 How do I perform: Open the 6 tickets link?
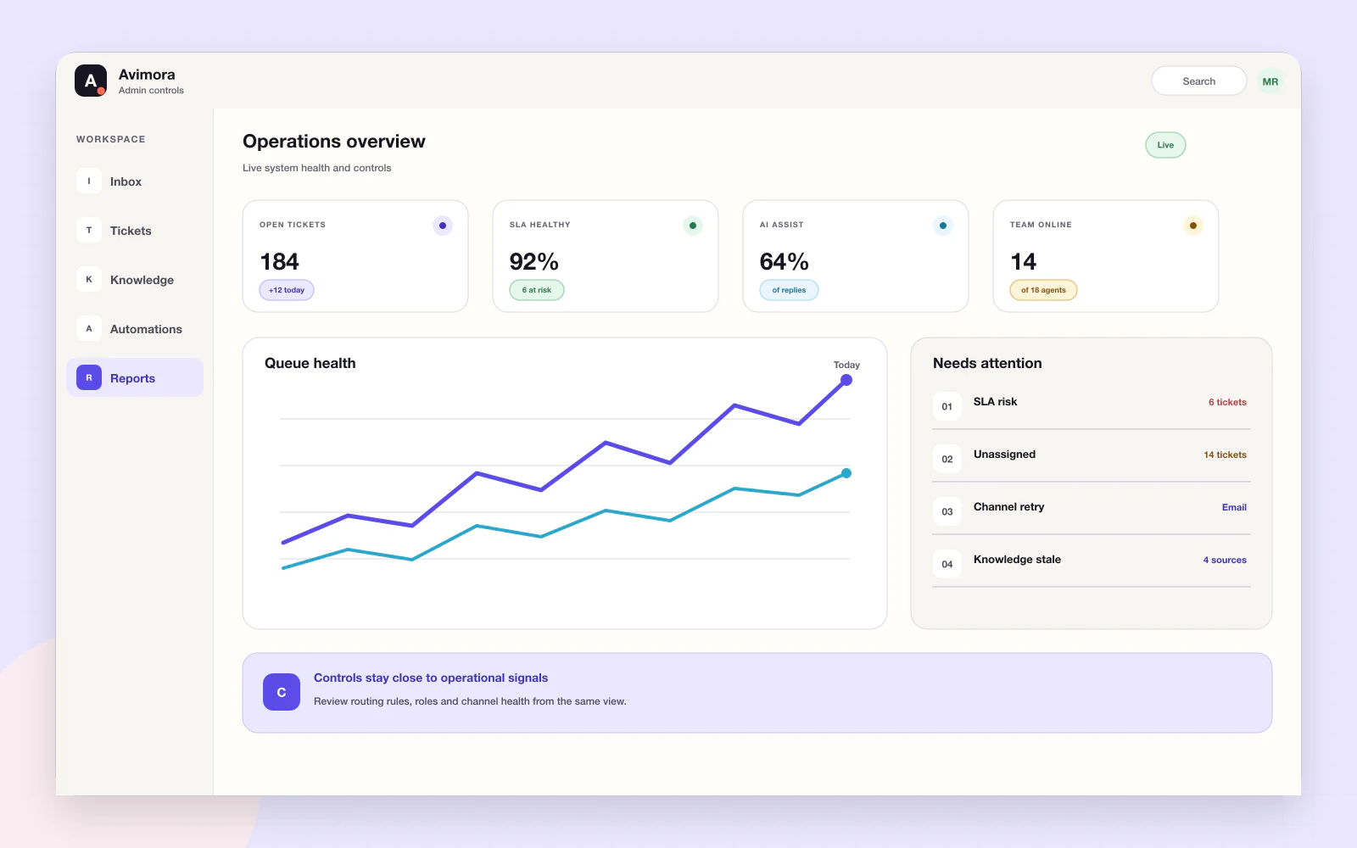(x=1227, y=402)
